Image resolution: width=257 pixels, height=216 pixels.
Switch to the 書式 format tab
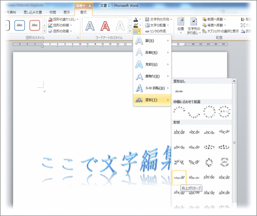coord(83,12)
